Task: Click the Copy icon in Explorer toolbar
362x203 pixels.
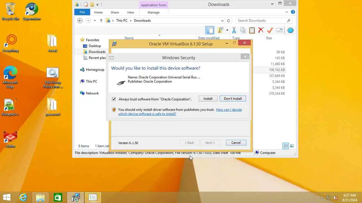Action: (243, 30)
